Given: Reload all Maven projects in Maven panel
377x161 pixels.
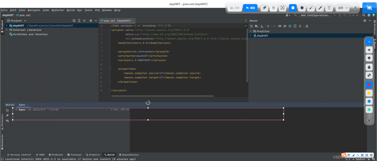Looking at the screenshot, I should tap(252, 26).
